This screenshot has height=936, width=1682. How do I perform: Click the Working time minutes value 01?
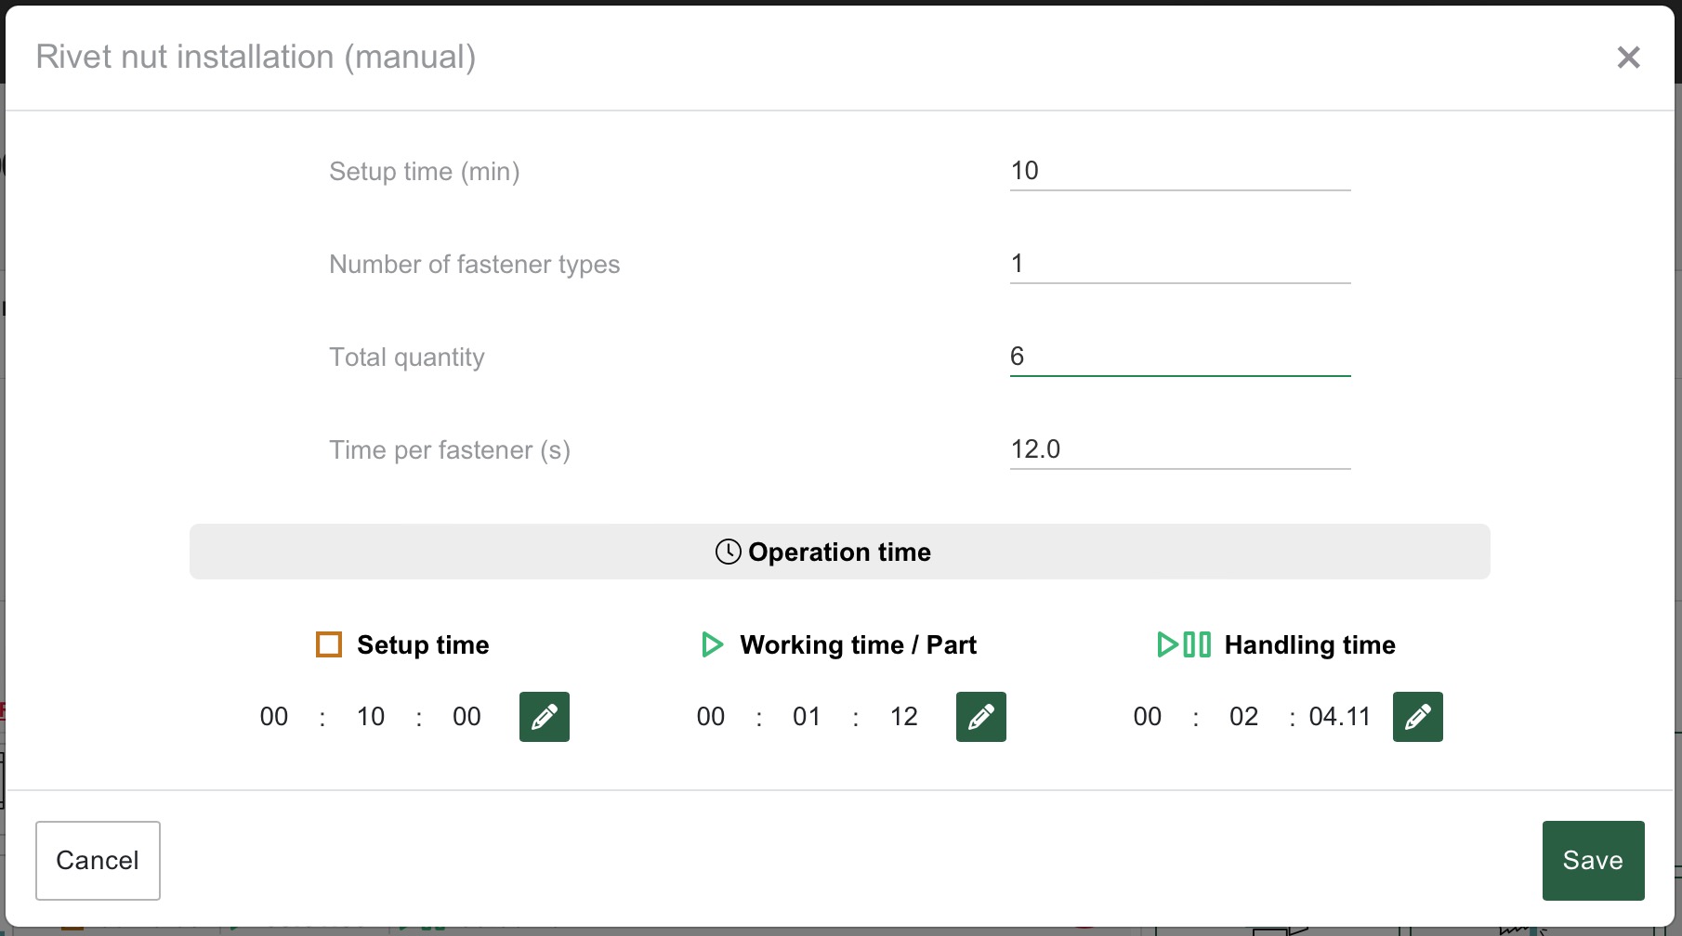[x=807, y=717]
